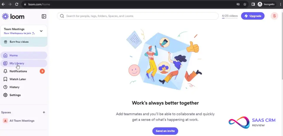Open the user avatar S menu
283x136 pixels.
coord(274,16)
